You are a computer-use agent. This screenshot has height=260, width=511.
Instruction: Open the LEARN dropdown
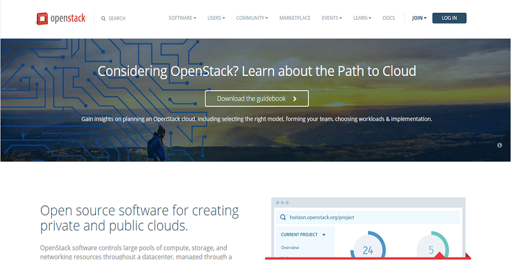pyautogui.click(x=362, y=18)
